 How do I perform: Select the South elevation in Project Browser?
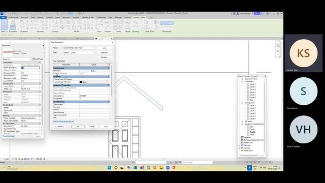pos(252,132)
